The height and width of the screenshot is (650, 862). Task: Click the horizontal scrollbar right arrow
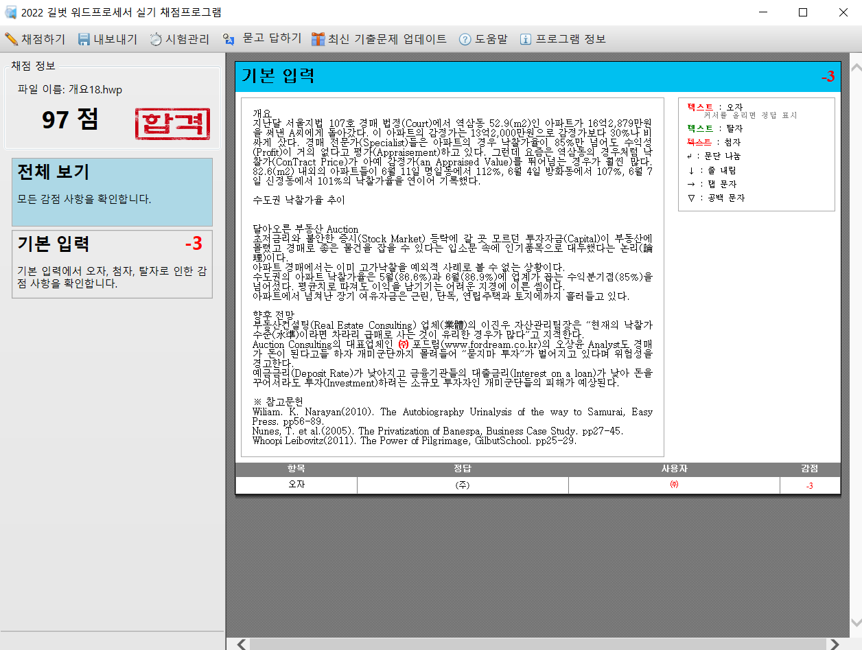click(x=835, y=644)
